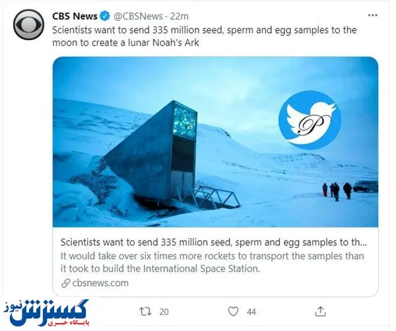Click the like count of 44

(251, 311)
